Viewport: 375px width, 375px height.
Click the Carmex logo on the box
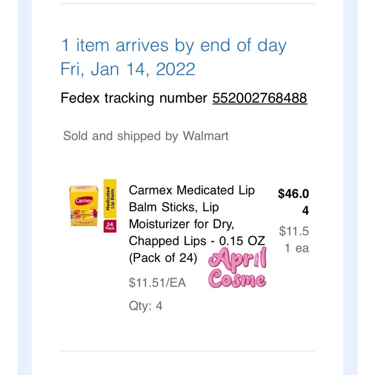tap(84, 200)
